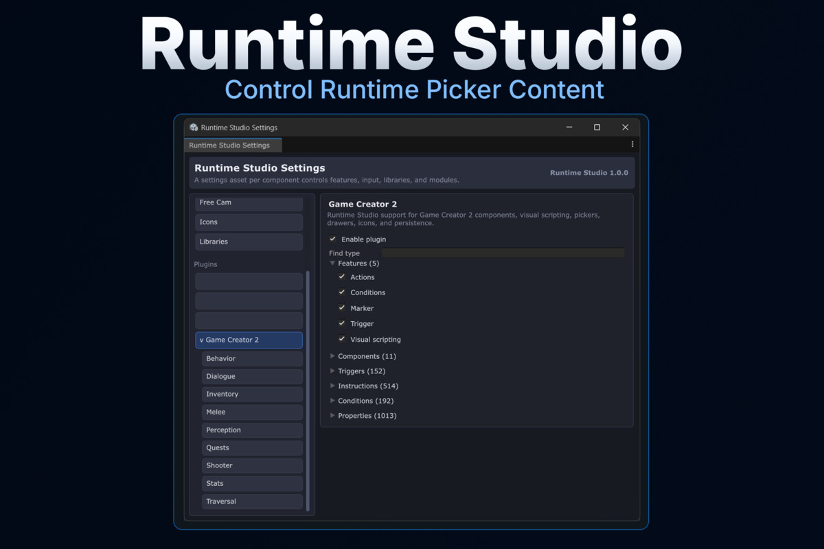Open the Icons settings page

click(x=249, y=222)
